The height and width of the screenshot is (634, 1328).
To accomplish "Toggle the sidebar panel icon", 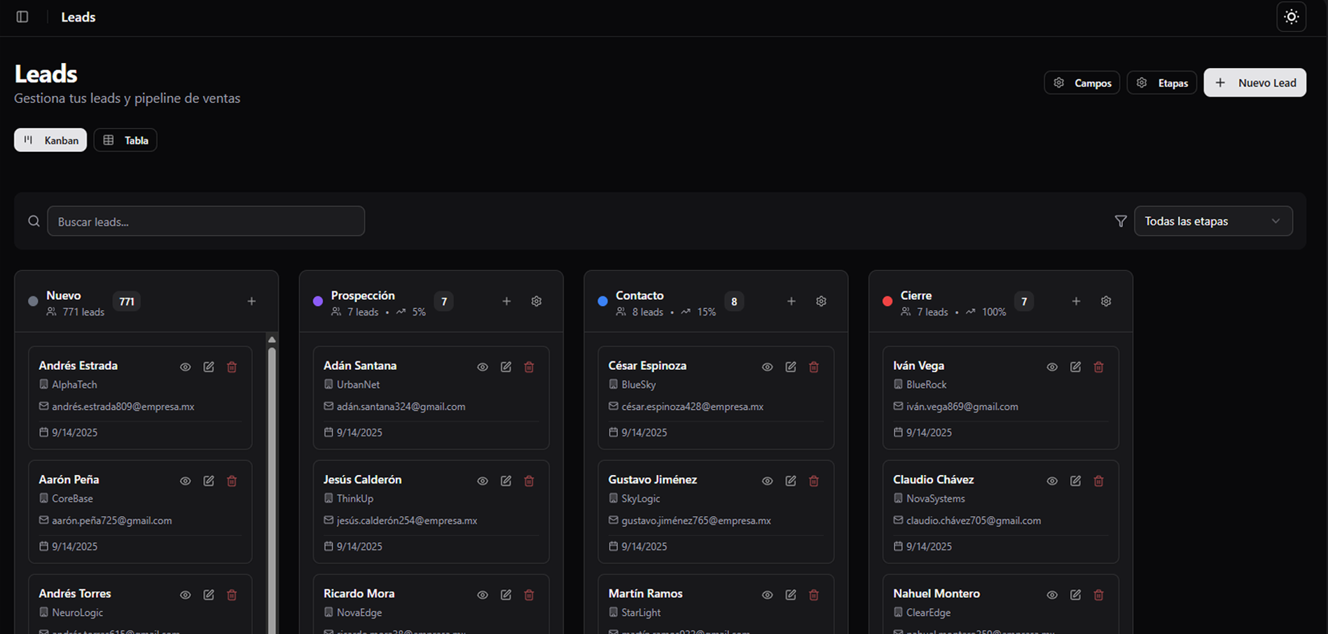I will [x=22, y=17].
